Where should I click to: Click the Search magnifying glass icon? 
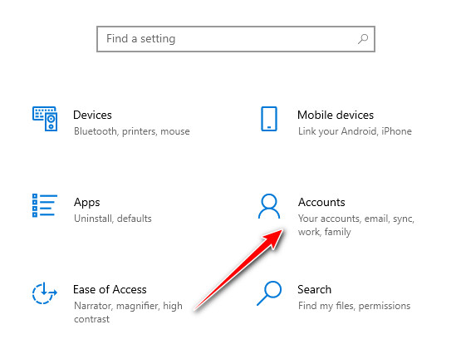coord(269,293)
